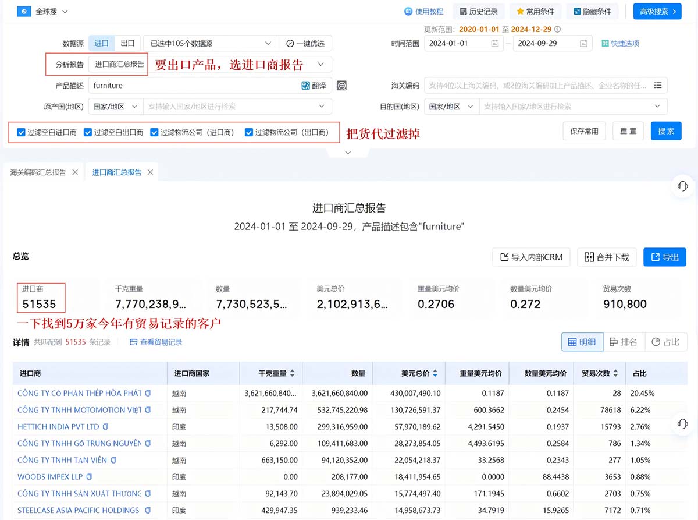This screenshot has height=520, width=698.
Task: Open 隐藏条件 hidden conditions
Action: click(x=592, y=11)
